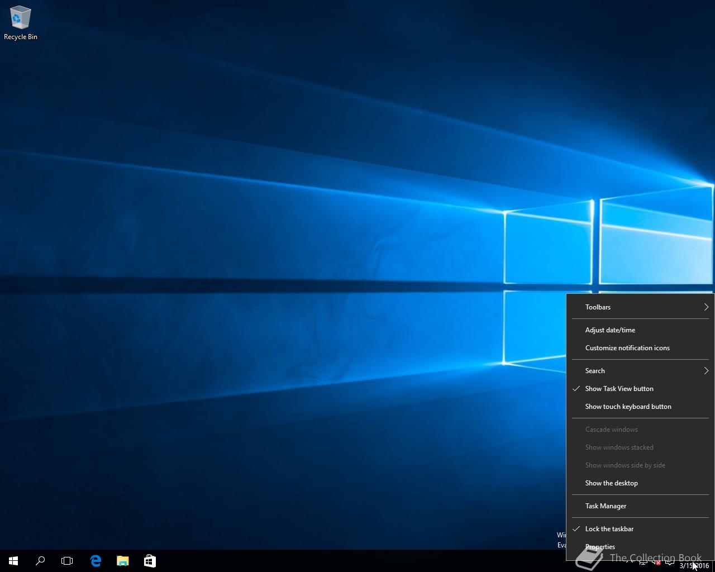Expand the Toolbars submenu

[640, 307]
